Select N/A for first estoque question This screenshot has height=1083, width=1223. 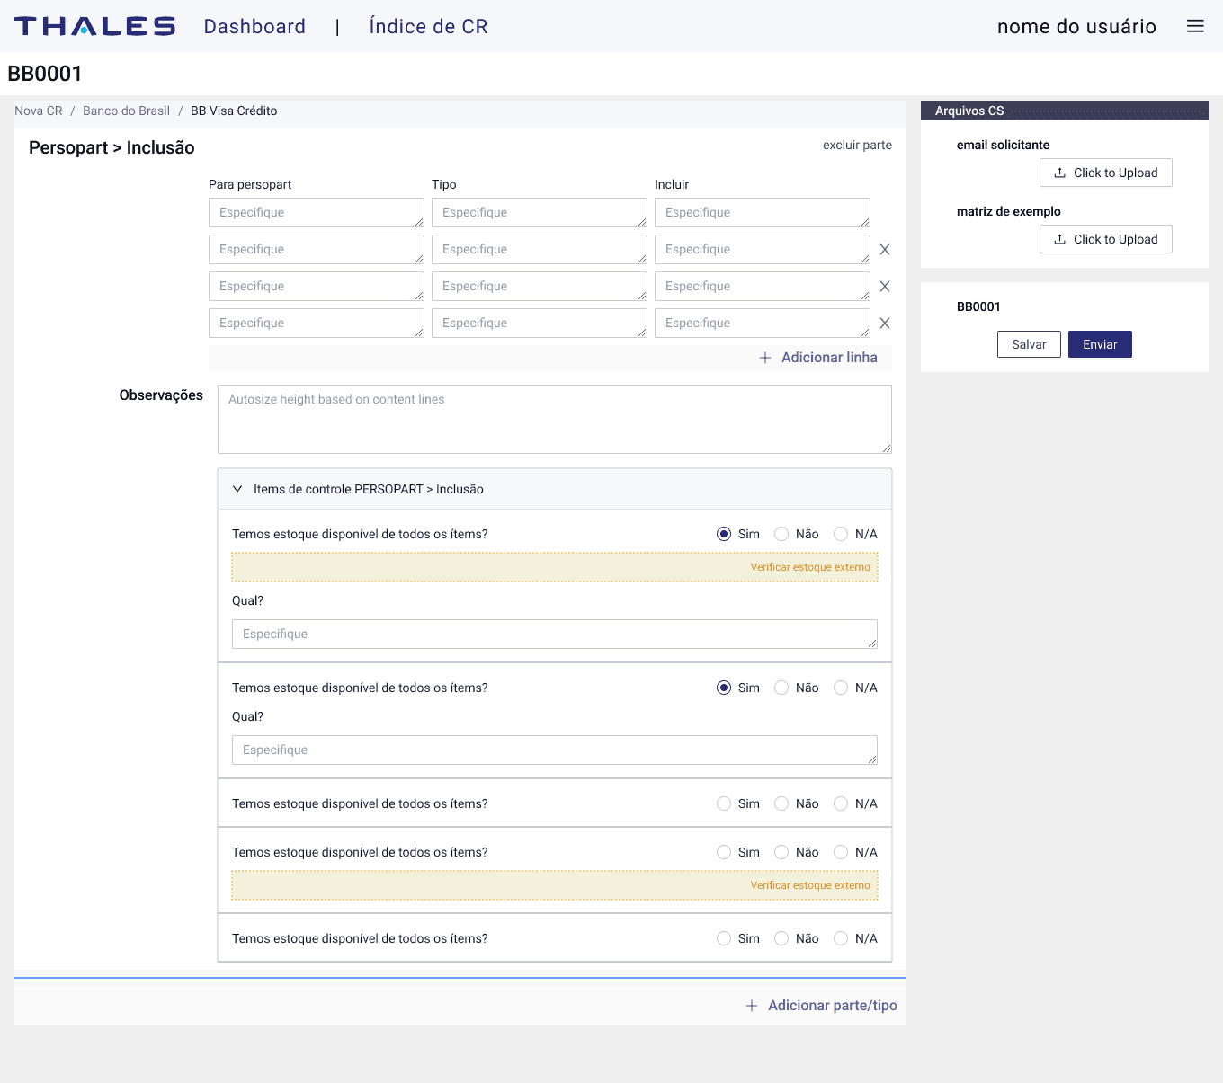click(x=841, y=534)
